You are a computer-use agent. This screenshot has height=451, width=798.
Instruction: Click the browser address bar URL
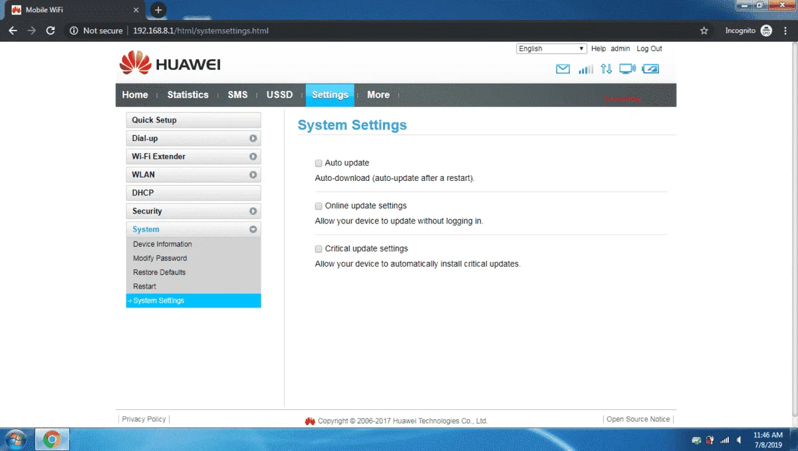click(x=201, y=31)
